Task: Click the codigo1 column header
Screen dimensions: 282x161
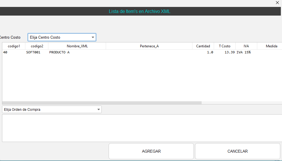Action: (14, 46)
